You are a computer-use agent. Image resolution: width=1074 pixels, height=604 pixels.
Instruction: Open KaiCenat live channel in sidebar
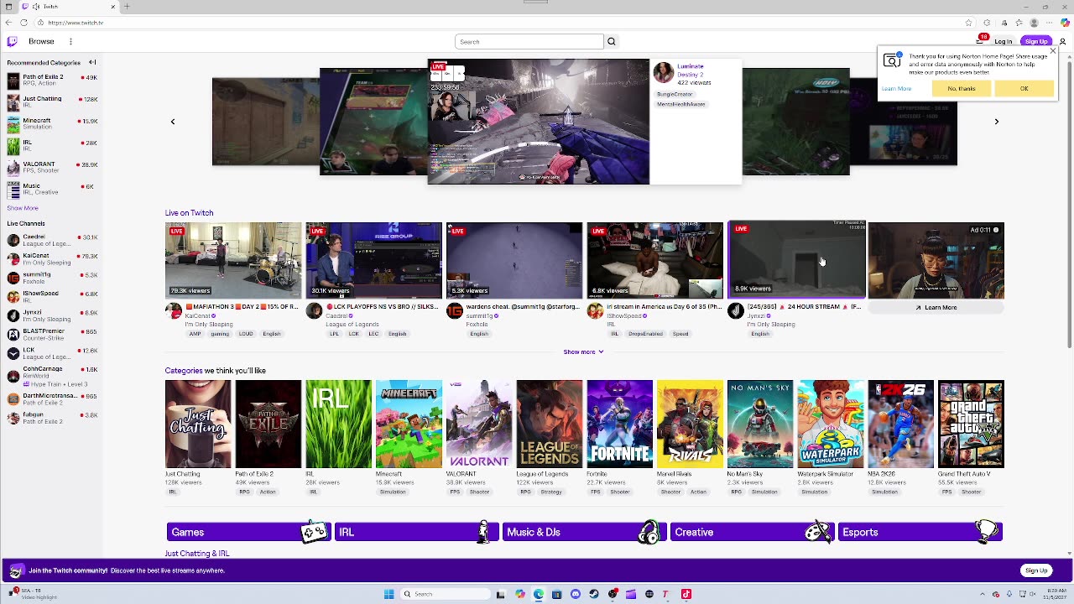click(x=50, y=258)
